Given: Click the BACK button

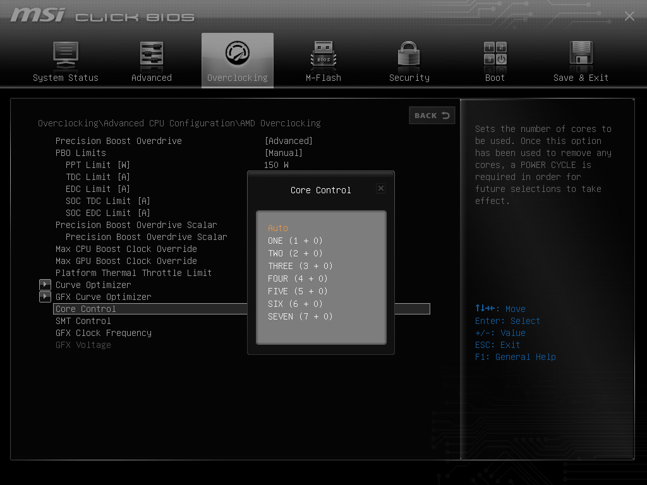Looking at the screenshot, I should click(x=432, y=116).
